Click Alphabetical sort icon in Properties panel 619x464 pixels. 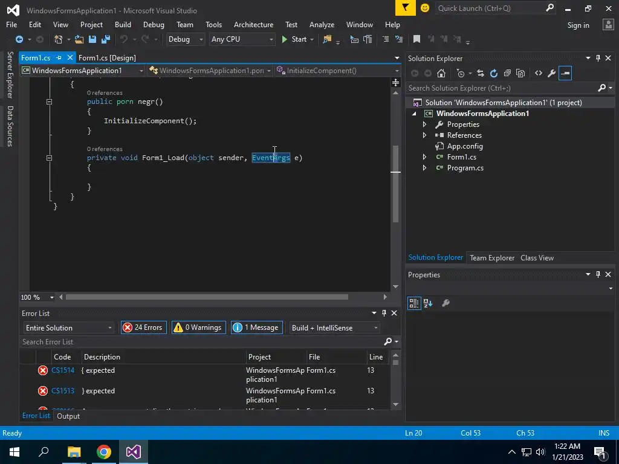click(428, 303)
